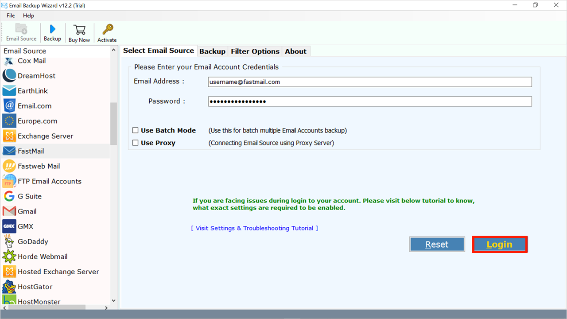Click the source list vertical scrollbar thumb

tap(113, 124)
